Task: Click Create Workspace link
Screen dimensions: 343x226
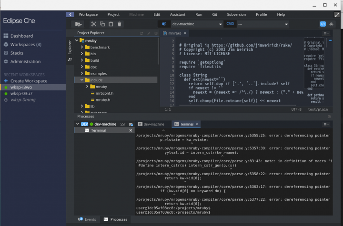Action: tap(29, 81)
